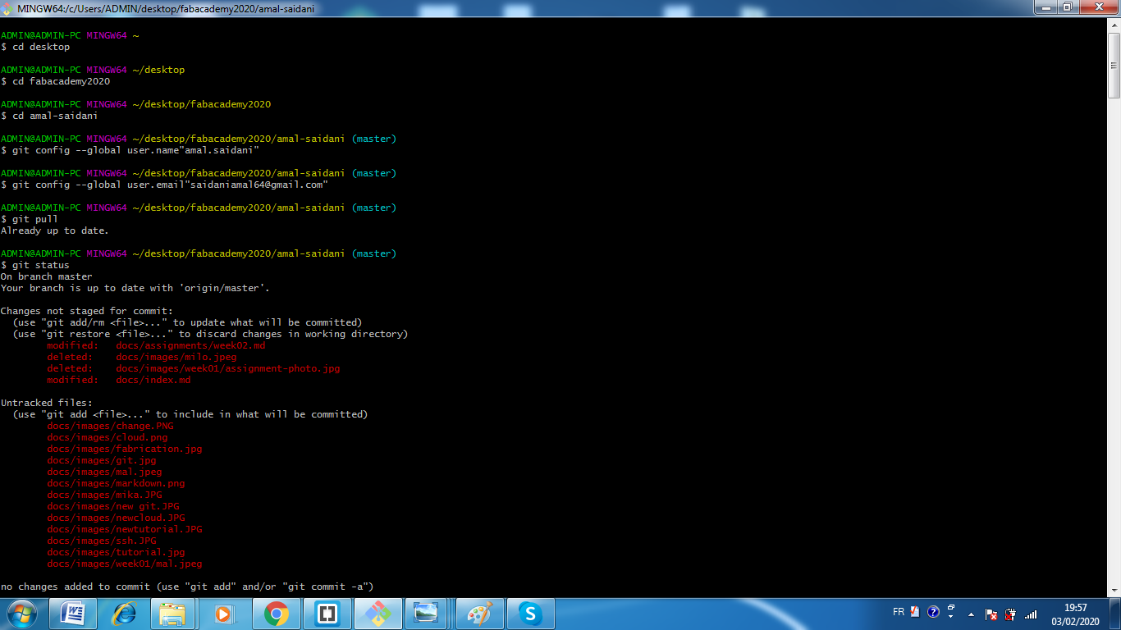The width and height of the screenshot is (1121, 630).
Task: Click the 'Changes not staged for commit:' heading
Action: point(87,311)
